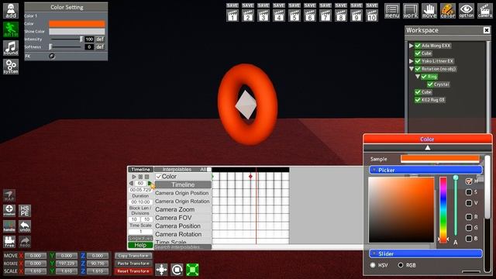Enable the S channel checkbox

point(469,192)
